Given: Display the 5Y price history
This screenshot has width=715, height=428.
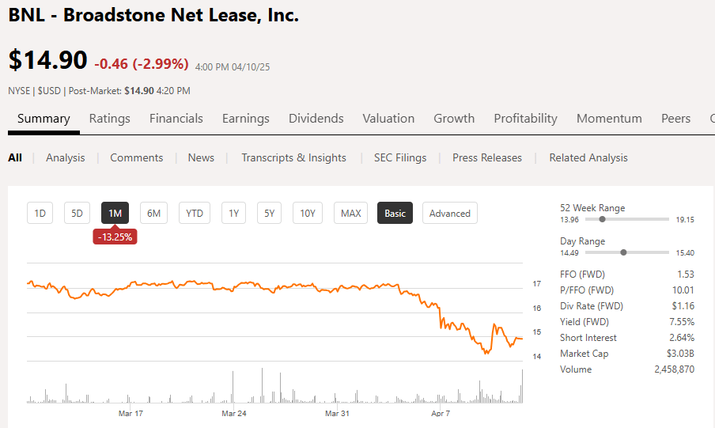Looking at the screenshot, I should click(x=269, y=214).
